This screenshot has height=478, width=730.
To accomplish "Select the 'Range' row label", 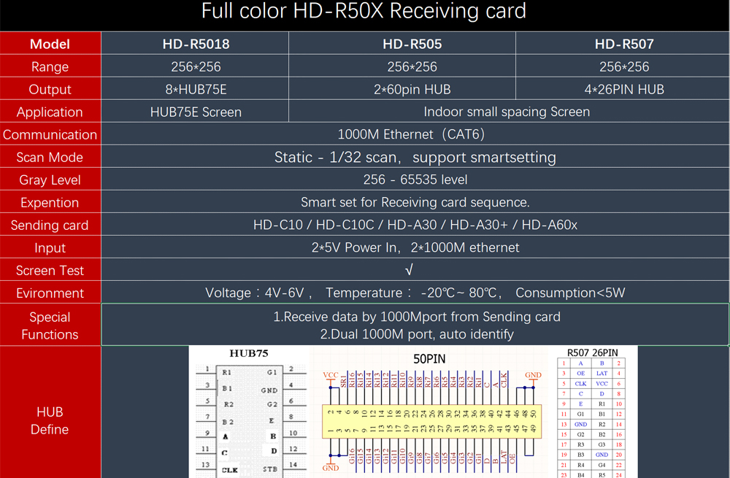I will point(50,66).
